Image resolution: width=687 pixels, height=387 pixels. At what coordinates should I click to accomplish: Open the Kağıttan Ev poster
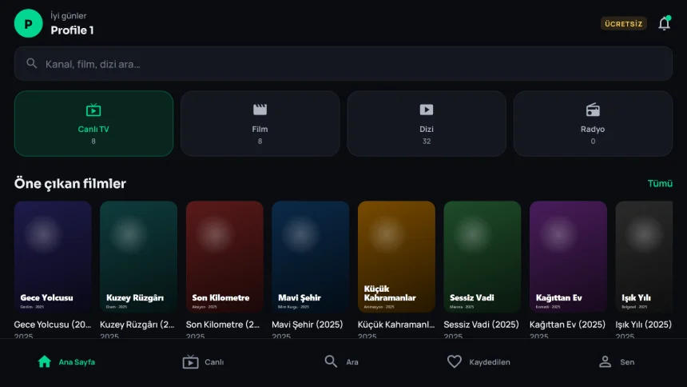568,257
